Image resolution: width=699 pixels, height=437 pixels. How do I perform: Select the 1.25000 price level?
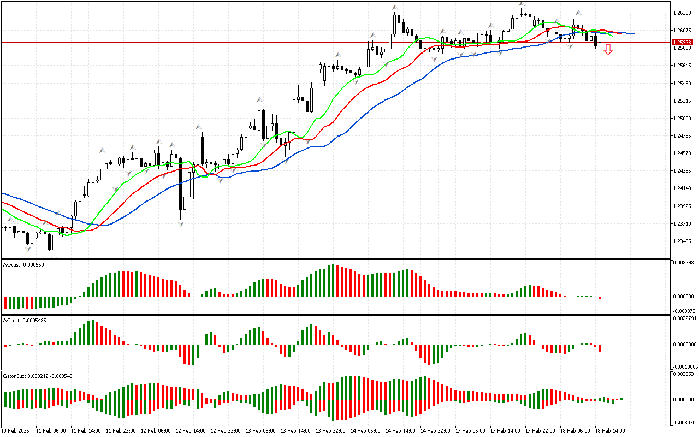[x=682, y=118]
